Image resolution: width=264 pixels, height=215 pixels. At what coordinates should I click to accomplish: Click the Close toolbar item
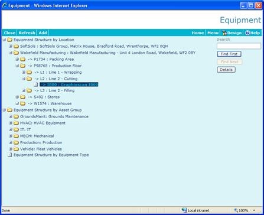(x=9, y=33)
